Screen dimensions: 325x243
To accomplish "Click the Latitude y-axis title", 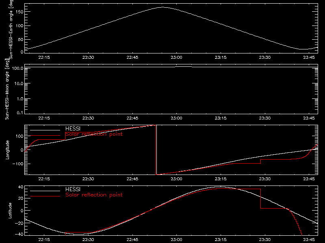I will point(10,211).
